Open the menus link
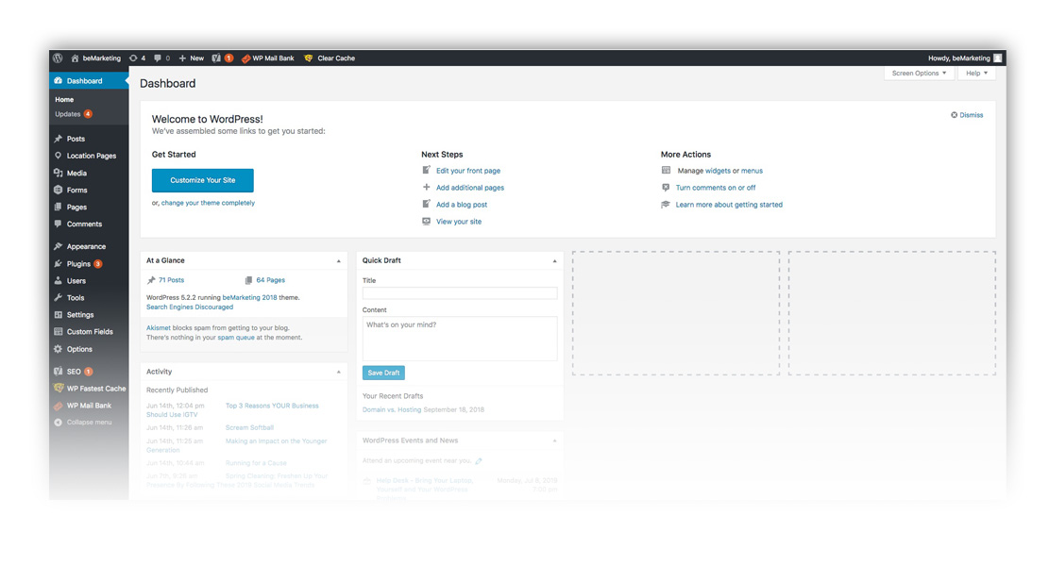 point(752,171)
